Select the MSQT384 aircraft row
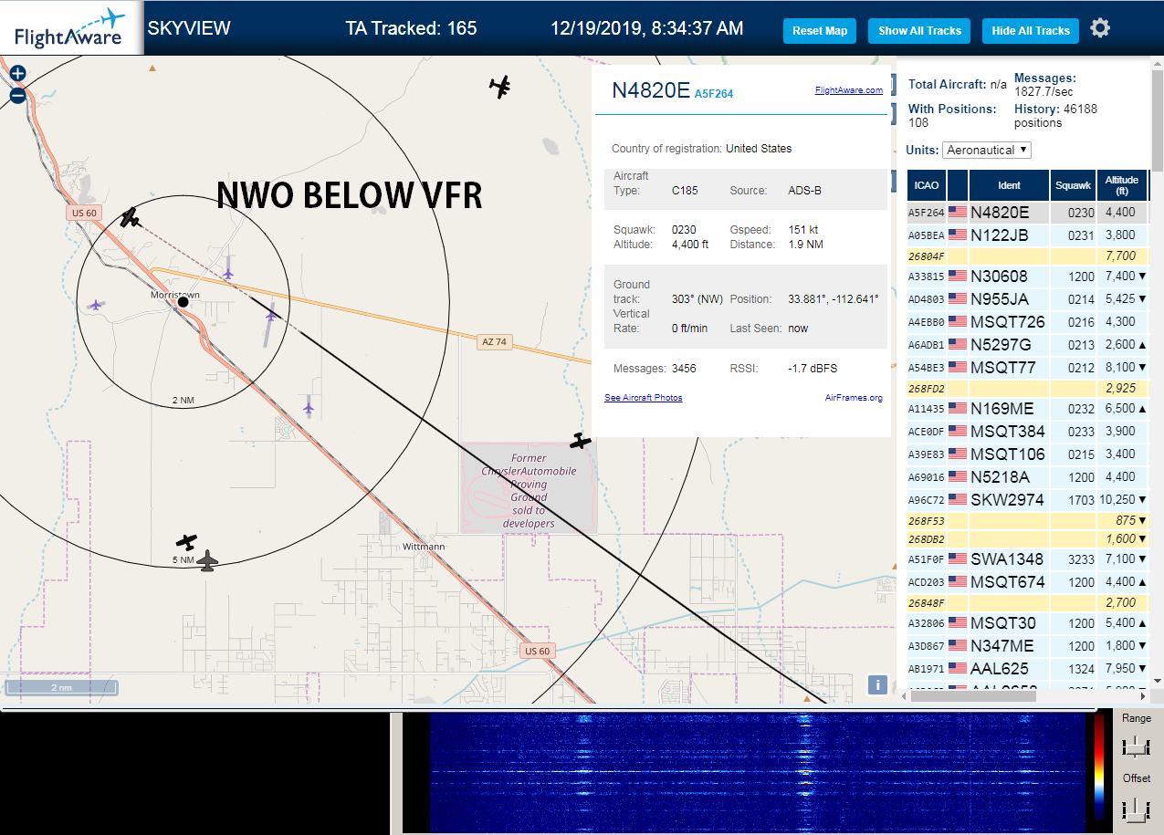 click(1027, 432)
